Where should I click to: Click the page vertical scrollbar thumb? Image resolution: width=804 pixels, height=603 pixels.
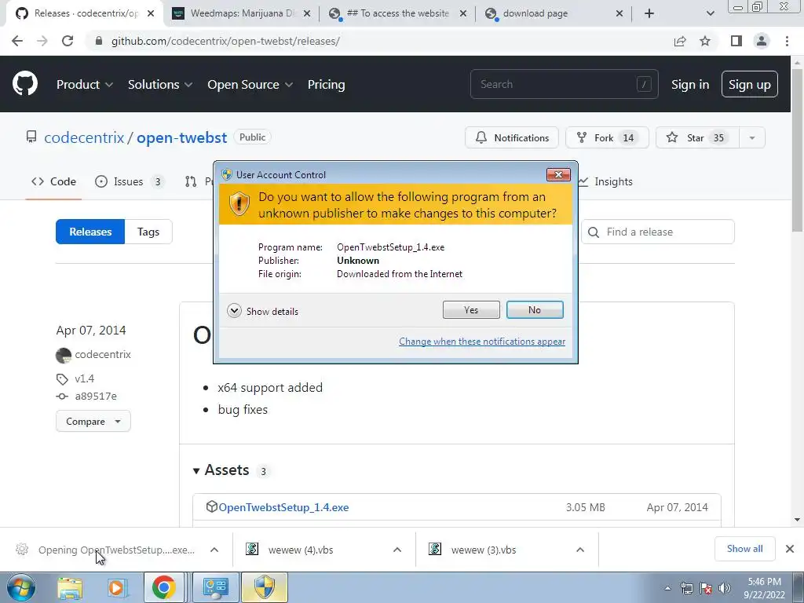pyautogui.click(x=797, y=148)
